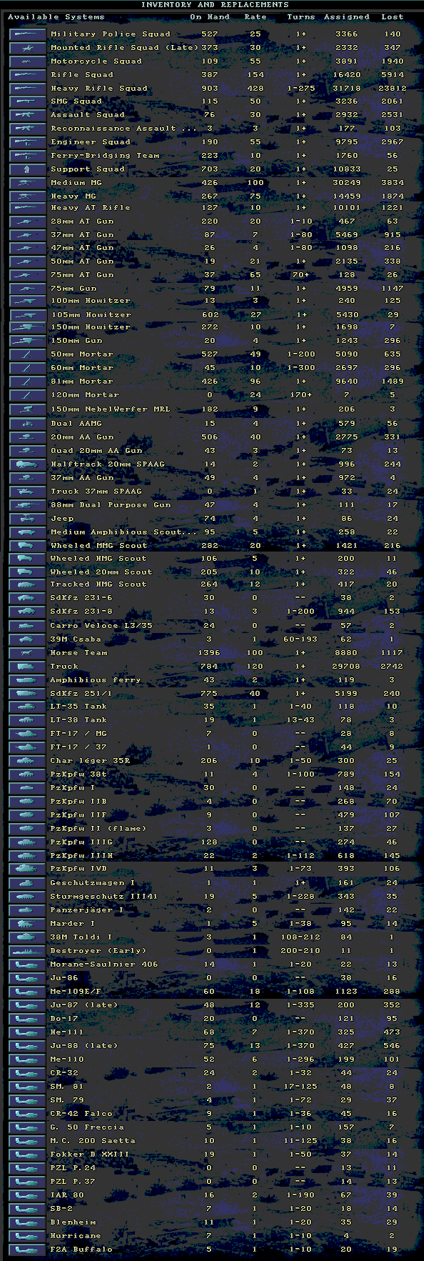Click the Carro Veloce L3/35 label
This screenshot has height=1261, width=424.
101,626
